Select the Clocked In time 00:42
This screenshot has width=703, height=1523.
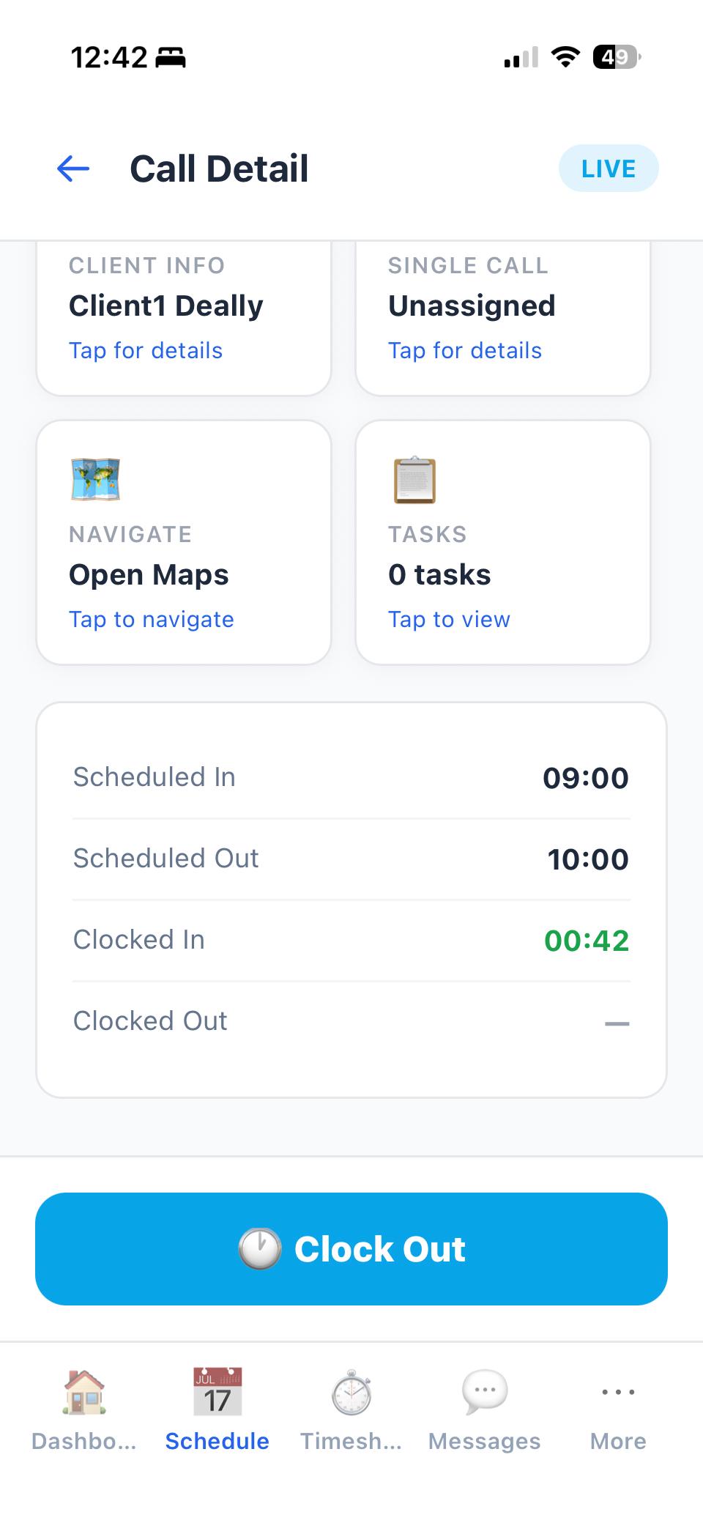pyautogui.click(x=586, y=941)
